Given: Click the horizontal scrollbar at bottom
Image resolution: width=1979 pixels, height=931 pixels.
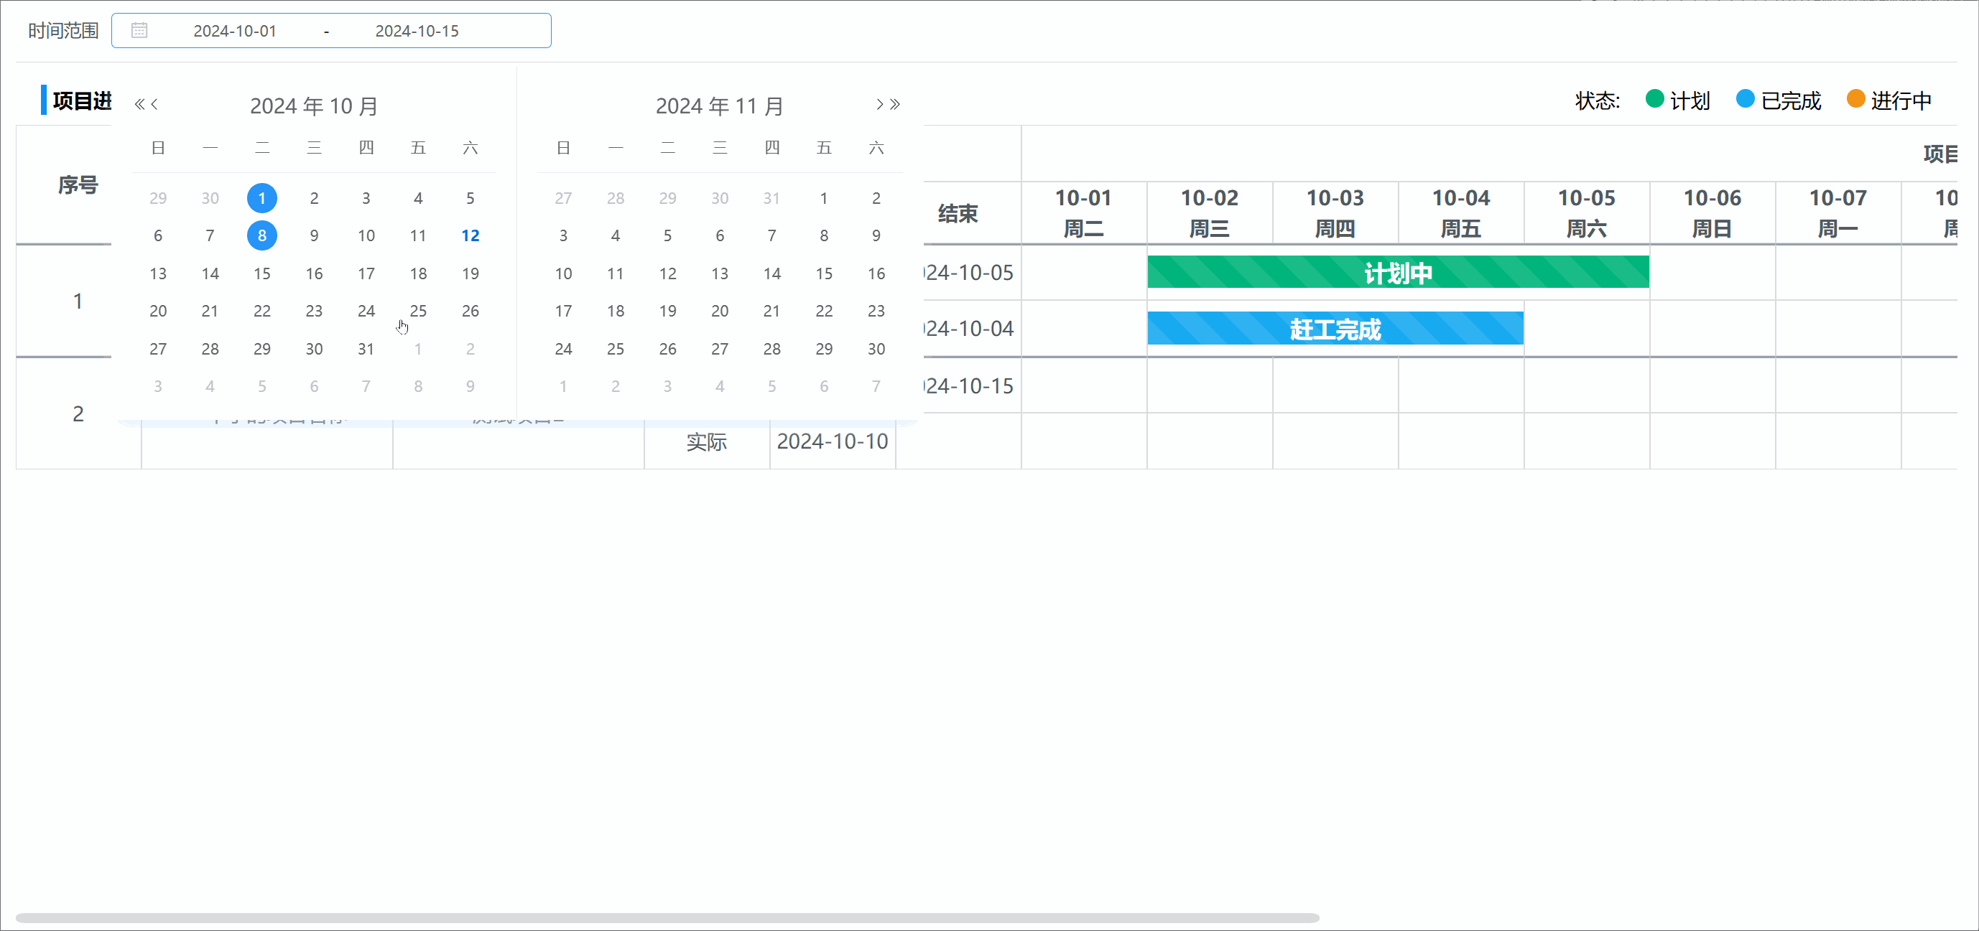Looking at the screenshot, I should [667, 918].
